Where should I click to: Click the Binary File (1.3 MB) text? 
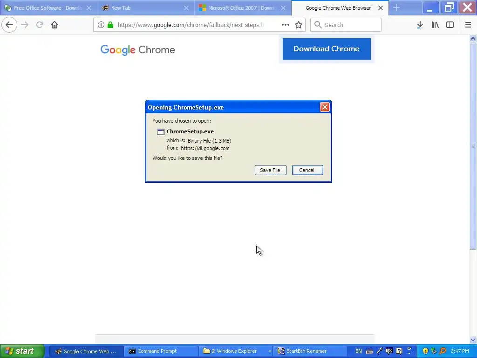coord(209,141)
